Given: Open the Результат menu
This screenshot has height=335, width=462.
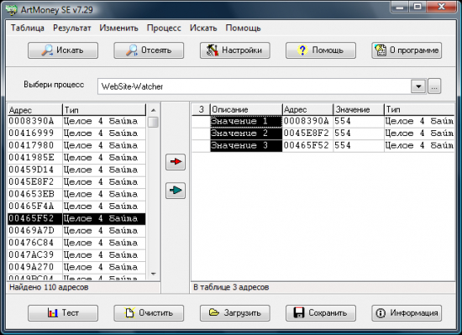Looking at the screenshot, I should coord(72,28).
